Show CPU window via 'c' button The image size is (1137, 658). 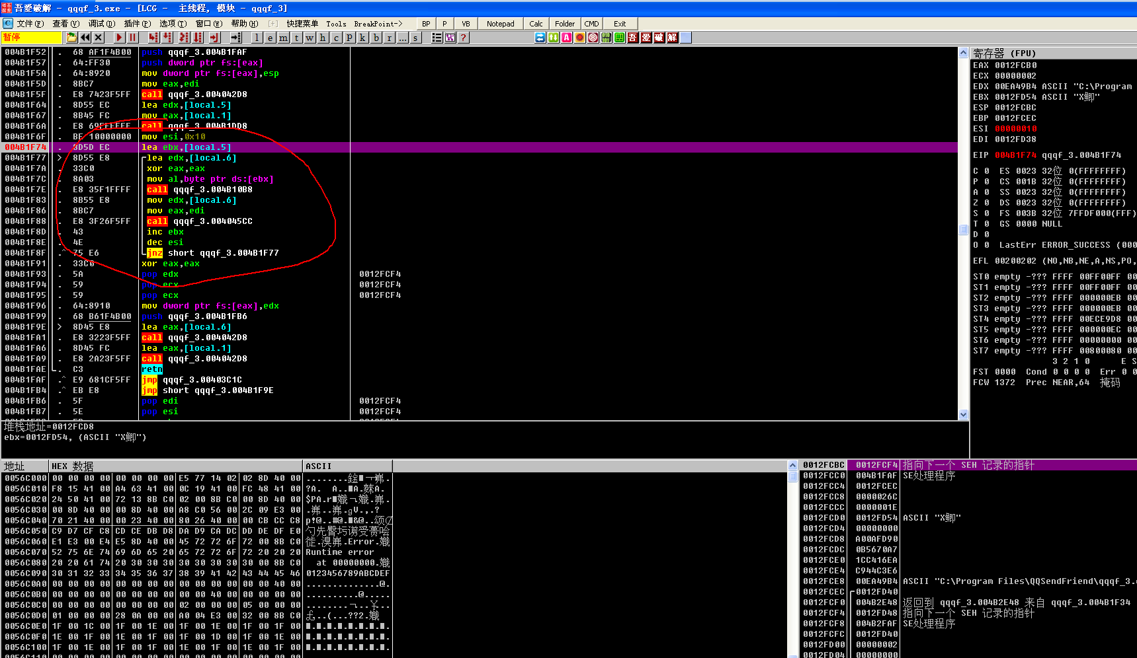point(336,38)
